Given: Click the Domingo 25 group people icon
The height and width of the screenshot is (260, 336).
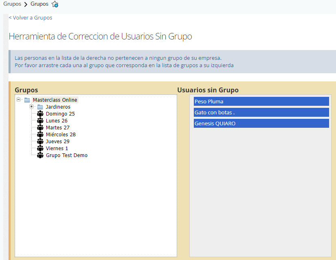Looking at the screenshot, I should pyautogui.click(x=40, y=114).
